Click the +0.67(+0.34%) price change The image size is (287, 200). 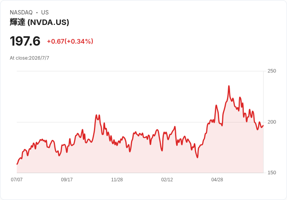[x=70, y=41]
